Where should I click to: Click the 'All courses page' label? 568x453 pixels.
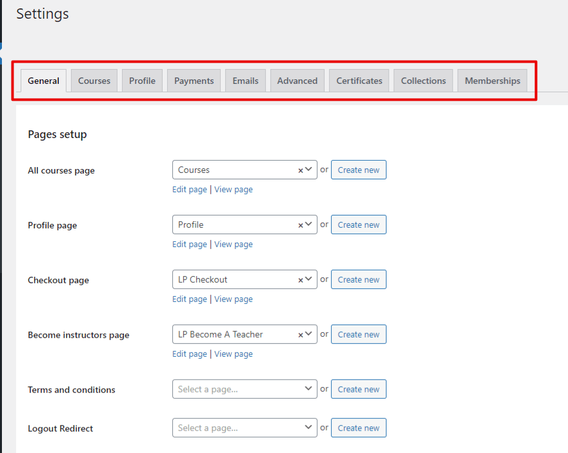pyautogui.click(x=61, y=170)
